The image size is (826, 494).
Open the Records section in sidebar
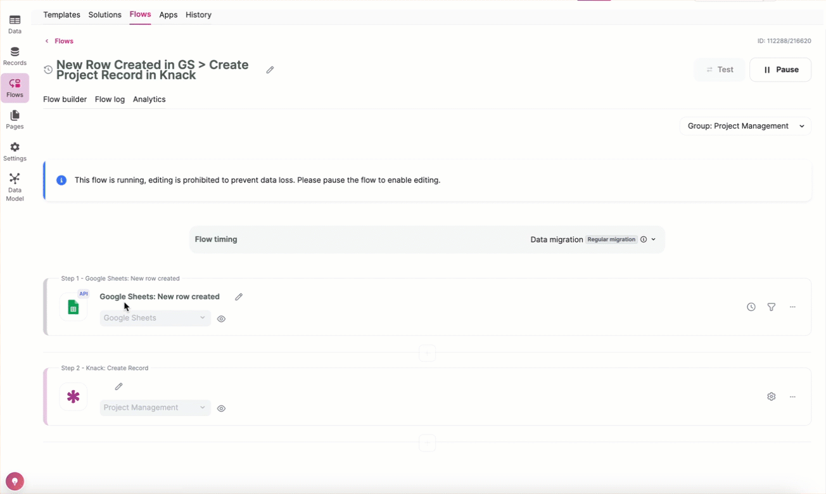click(x=15, y=56)
